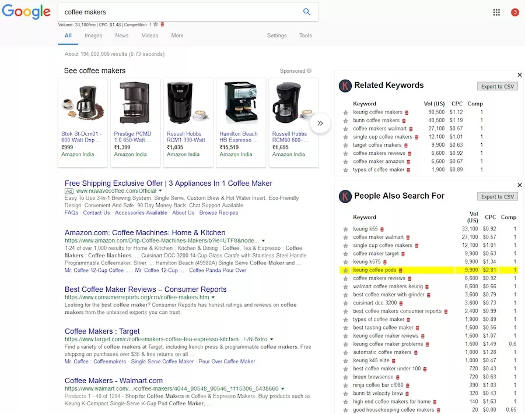Click the Browse Recipes sitelink
Screen dimensions: 525x414
[219, 213]
